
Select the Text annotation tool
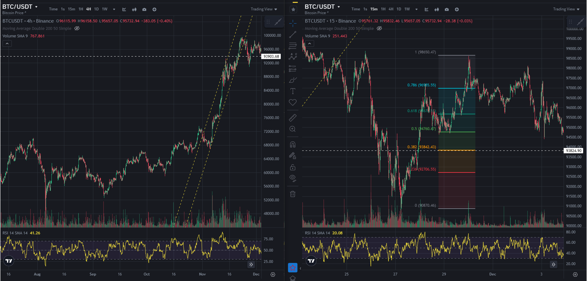point(293,91)
